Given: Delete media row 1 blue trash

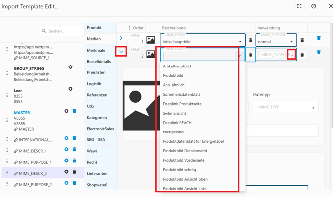Looking at the screenshot, I should point(319,38).
